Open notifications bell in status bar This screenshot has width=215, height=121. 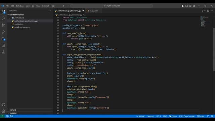(x=212, y=116)
